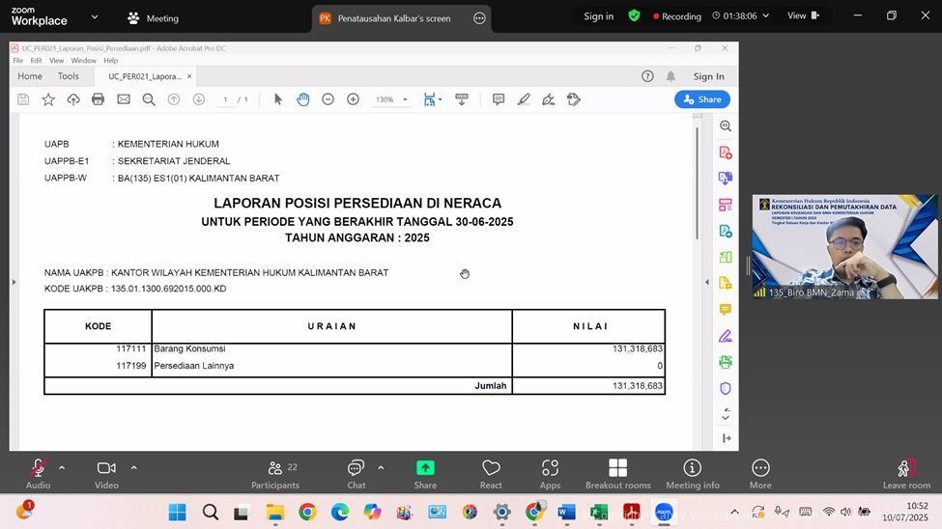Send file by email envelope icon
Image resolution: width=942 pixels, height=529 pixels.
click(x=123, y=99)
